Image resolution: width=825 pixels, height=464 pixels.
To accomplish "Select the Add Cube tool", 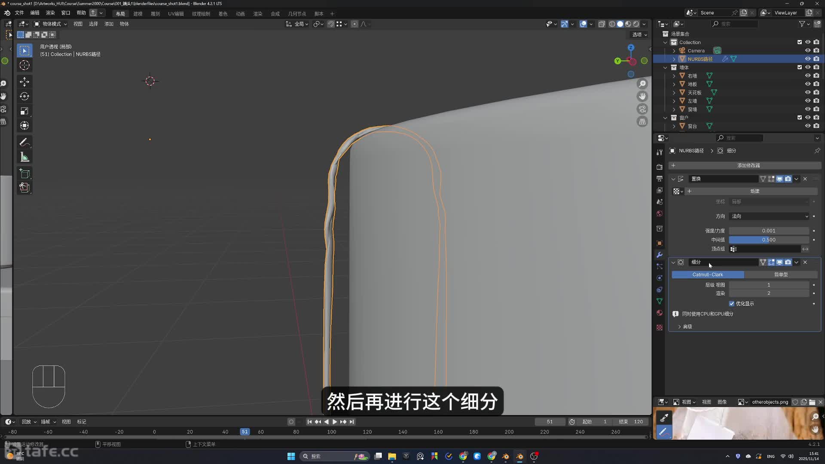I will [x=24, y=174].
